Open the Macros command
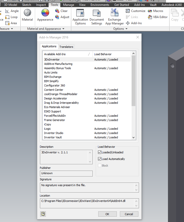This screenshot has width=184, height=222. (155, 11)
